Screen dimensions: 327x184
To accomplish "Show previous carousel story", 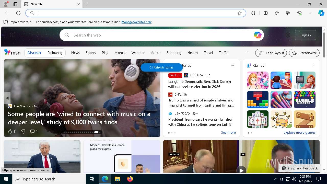I will point(7,98).
